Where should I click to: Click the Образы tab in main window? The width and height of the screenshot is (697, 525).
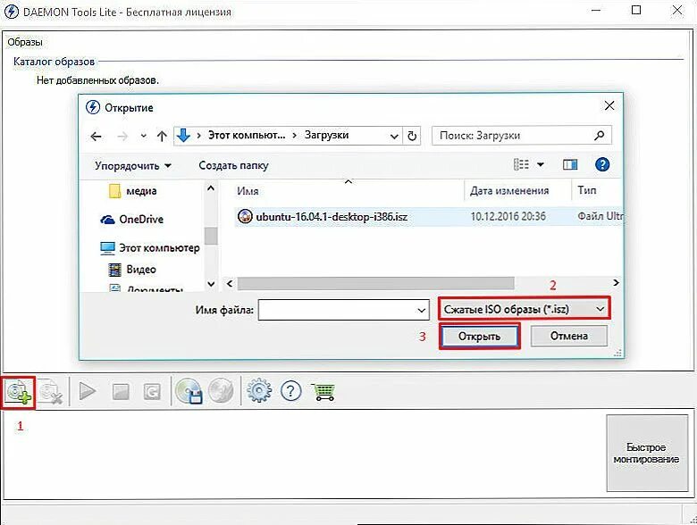pyautogui.click(x=25, y=42)
